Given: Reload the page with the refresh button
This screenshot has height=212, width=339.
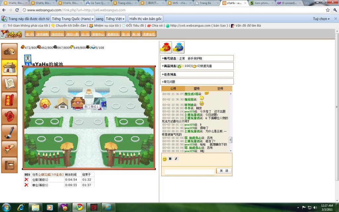Looking at the screenshot, I should (17, 10).
